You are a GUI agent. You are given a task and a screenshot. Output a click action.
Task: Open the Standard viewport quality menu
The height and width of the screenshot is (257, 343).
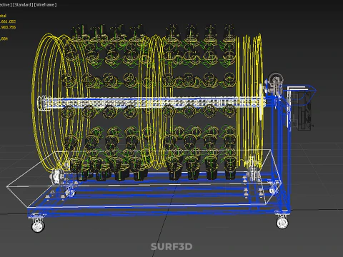tap(23, 5)
